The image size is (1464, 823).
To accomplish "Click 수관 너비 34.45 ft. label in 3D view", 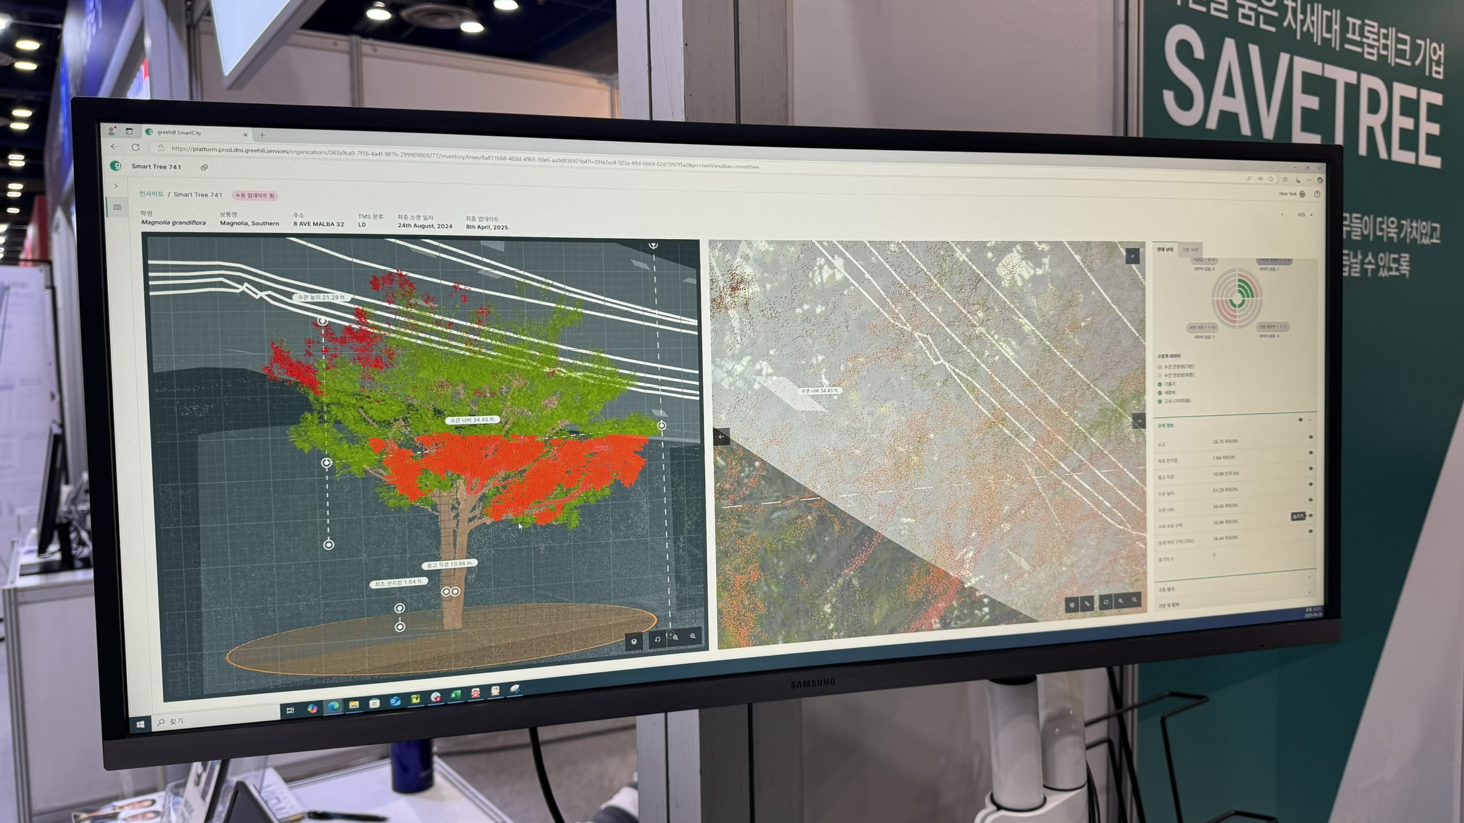I will 473,420.
